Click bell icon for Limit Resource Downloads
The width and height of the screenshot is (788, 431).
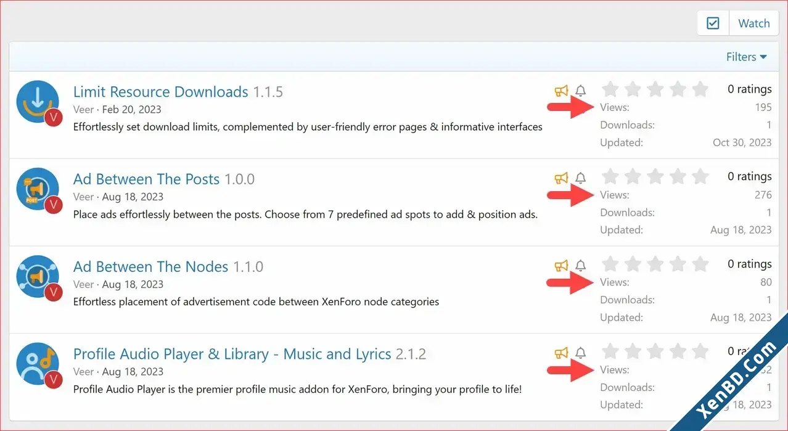[580, 91]
